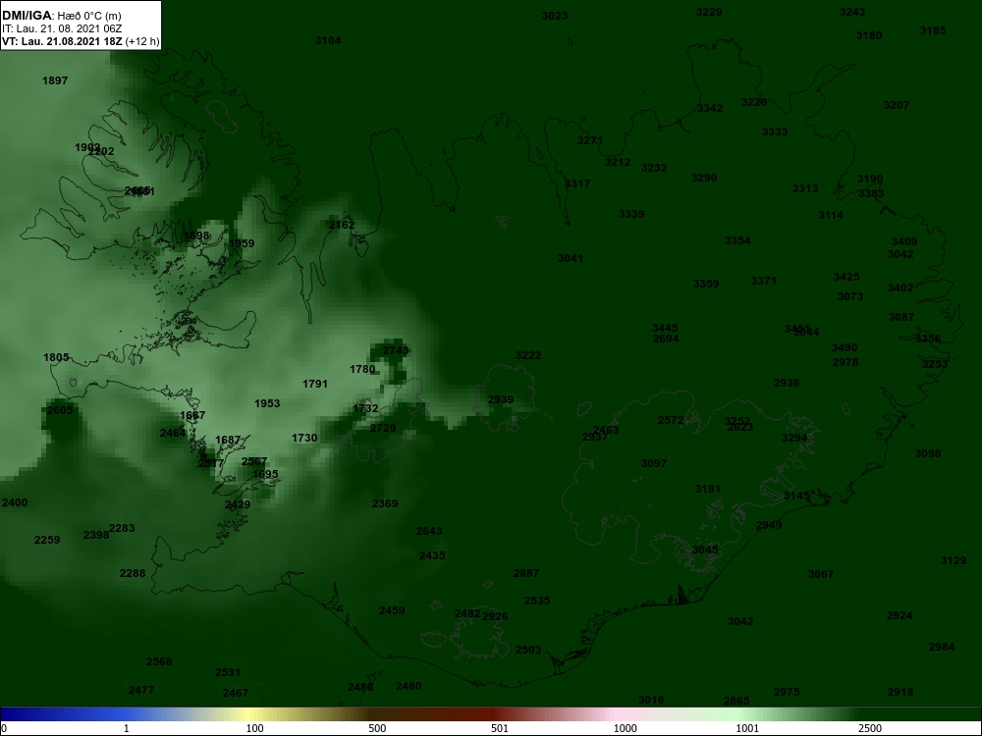
Task: Select the 3354 value
Action: click(x=737, y=240)
